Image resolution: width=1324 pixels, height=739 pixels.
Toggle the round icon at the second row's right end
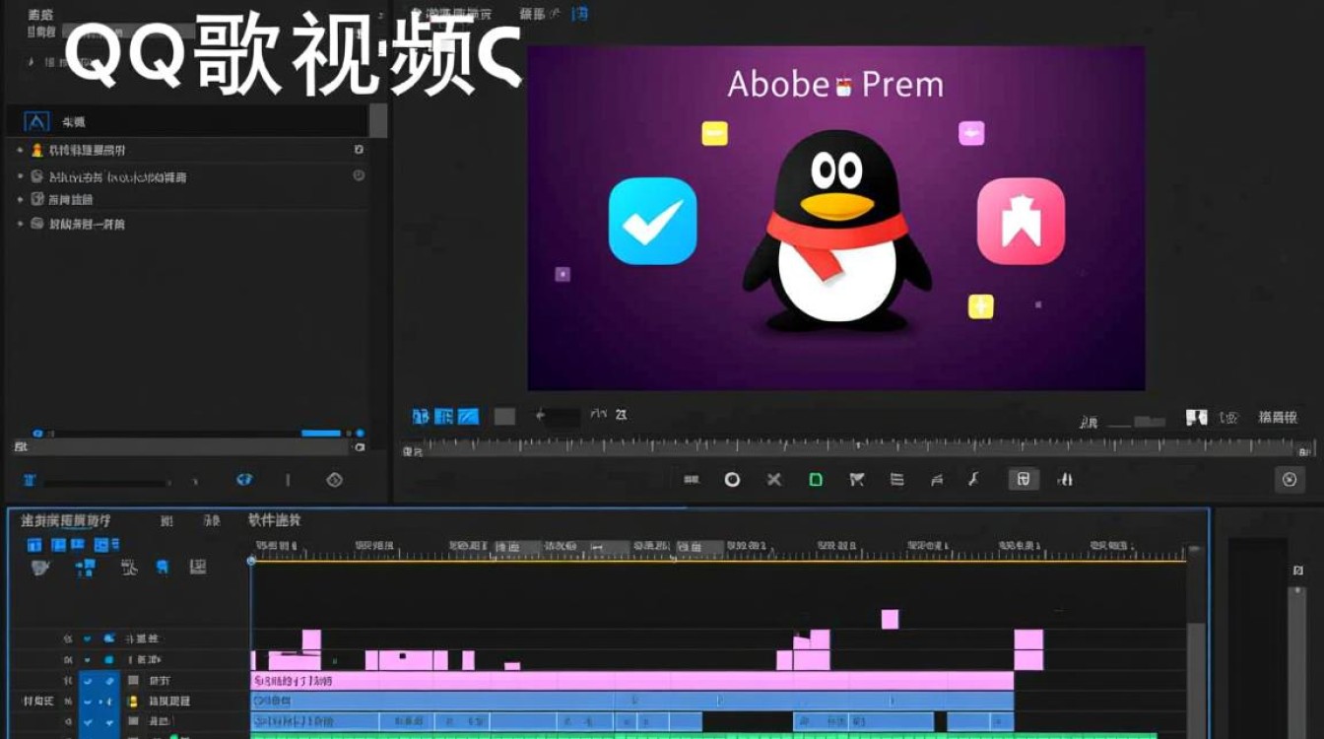359,175
